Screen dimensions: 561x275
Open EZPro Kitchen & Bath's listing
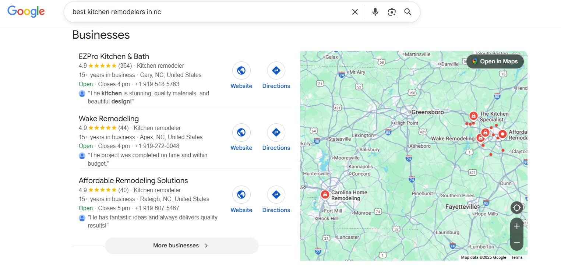[x=114, y=56]
